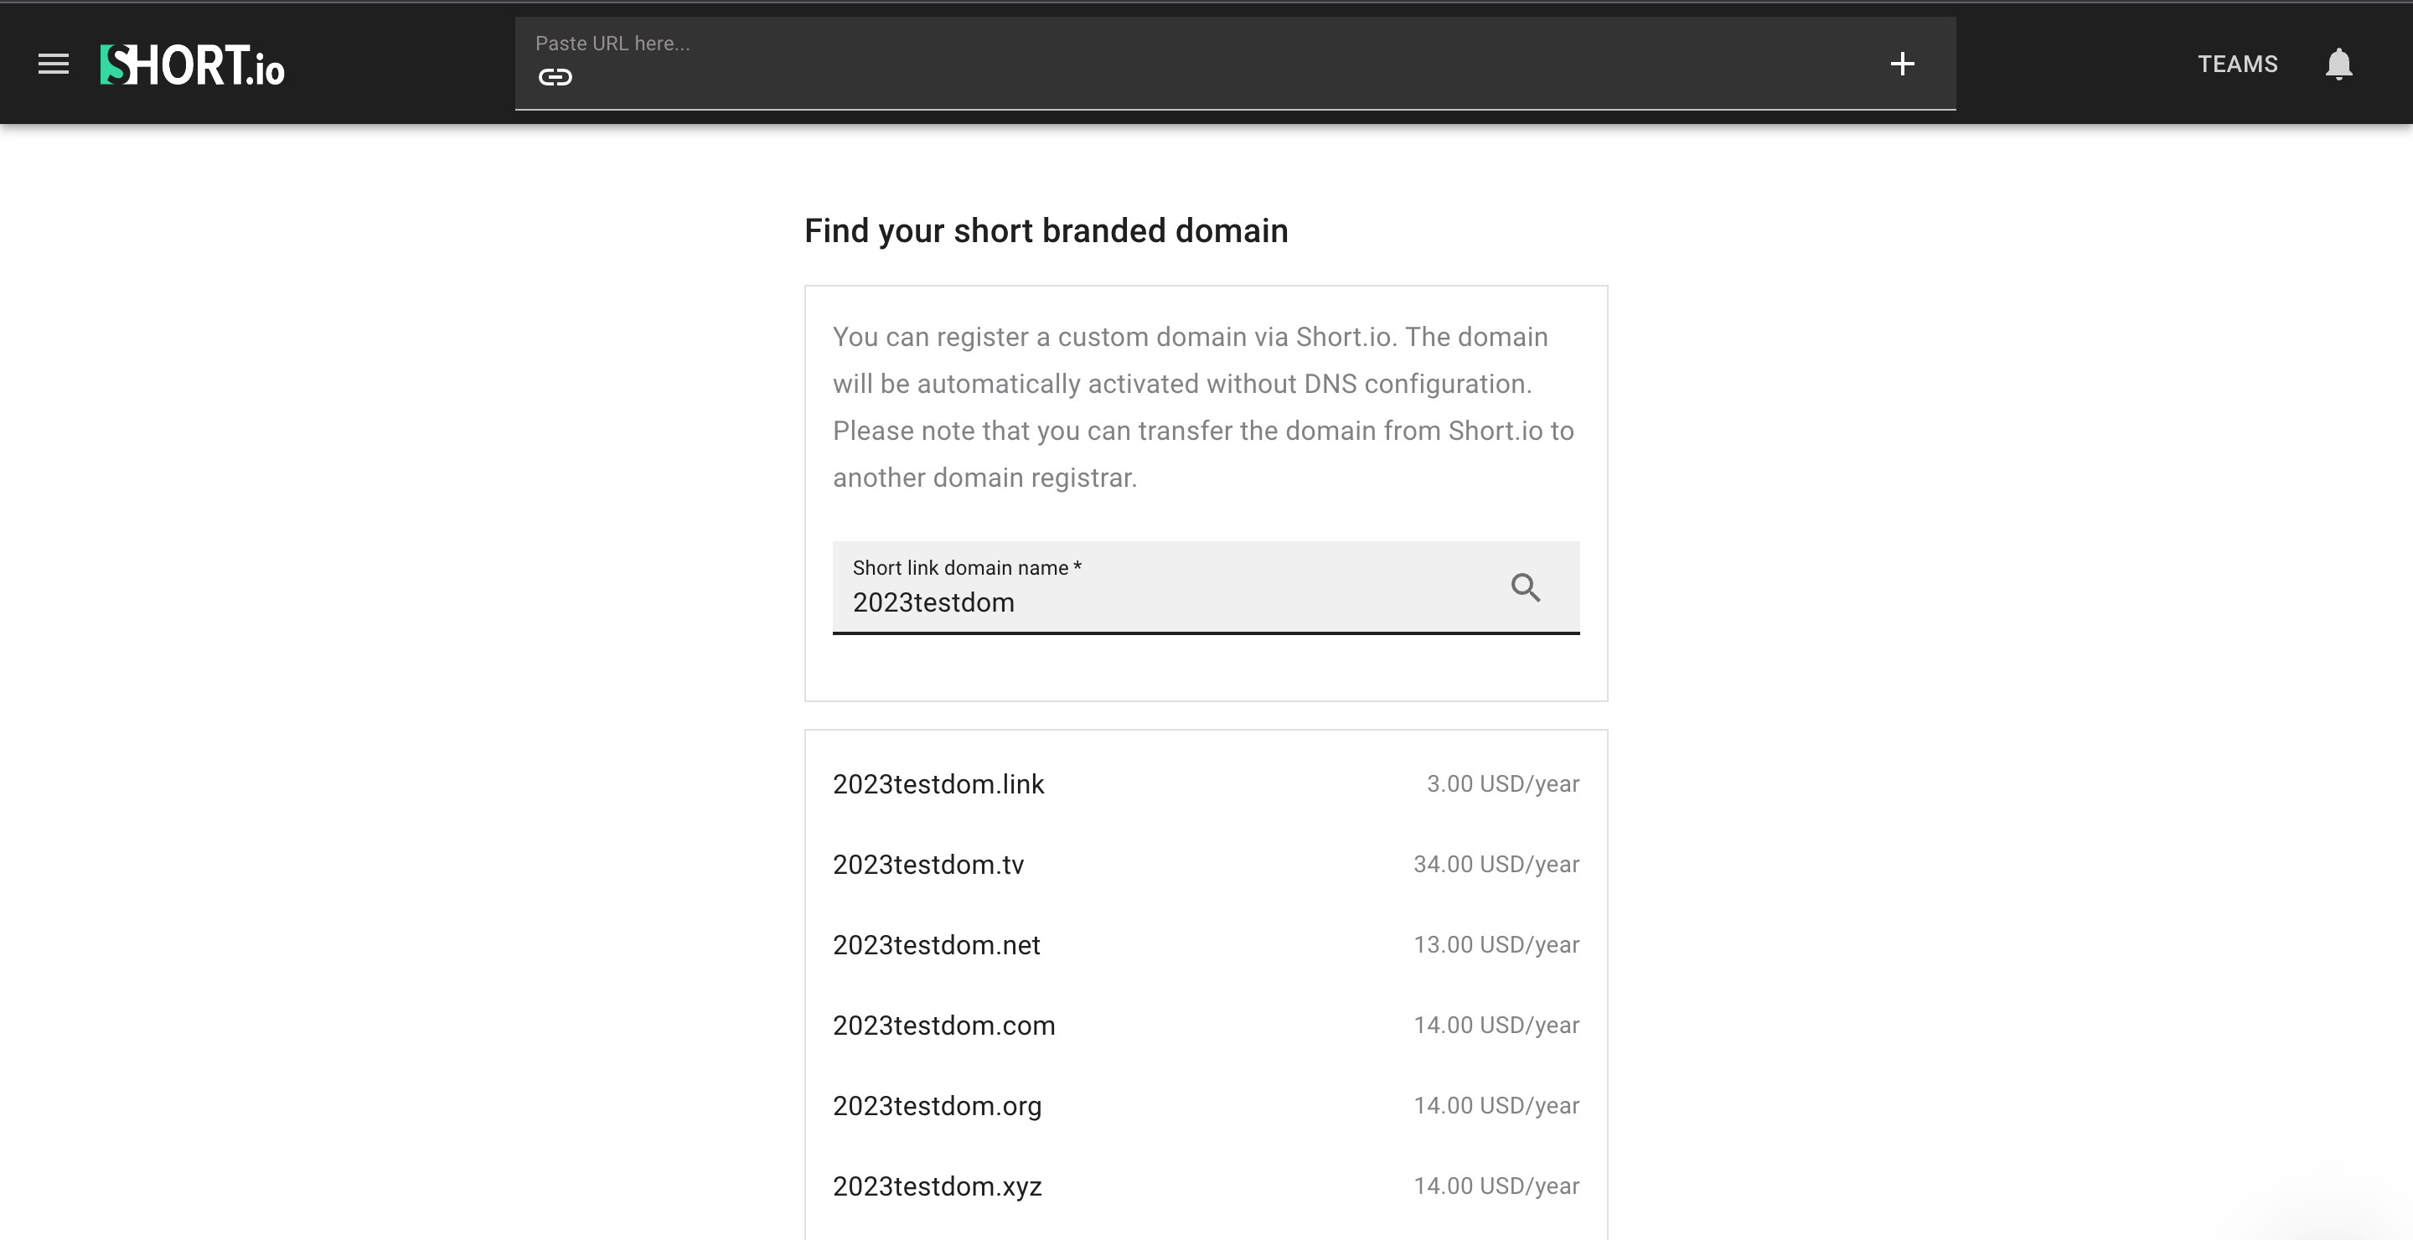Click the Short link domain name field

point(1161,602)
